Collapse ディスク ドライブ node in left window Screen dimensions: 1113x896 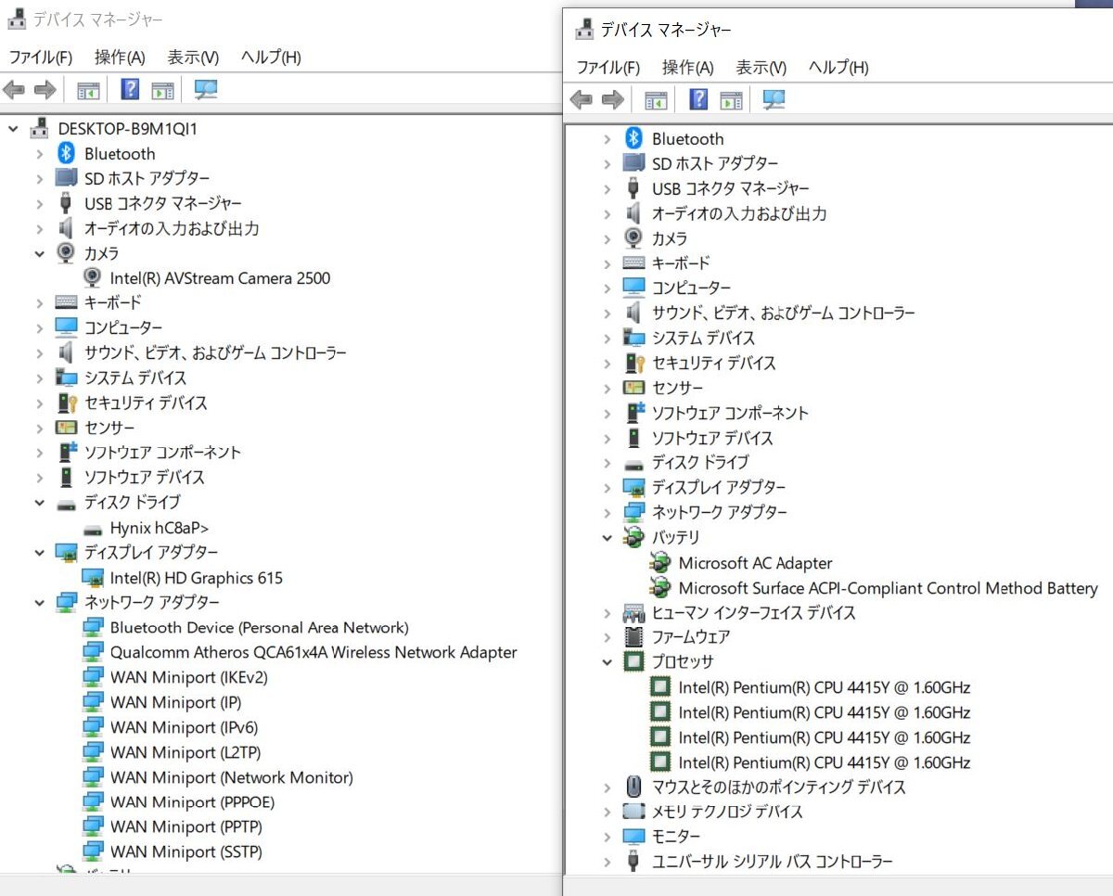point(40,503)
